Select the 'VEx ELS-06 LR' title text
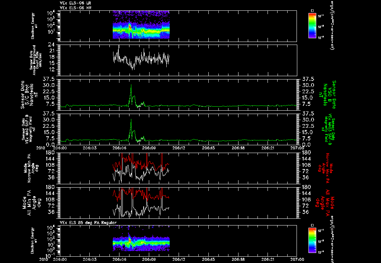The width and height of the screenshot is (381, 263). [x=75, y=3]
